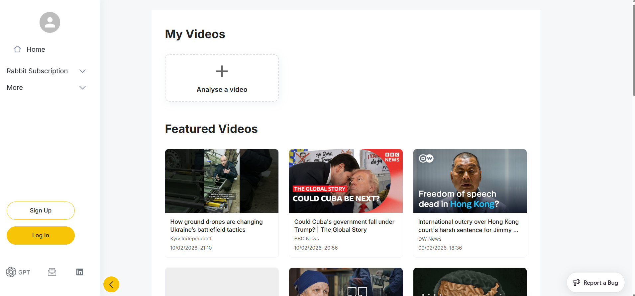Open the Hong Kong Jimmy sentence video title

click(x=468, y=226)
